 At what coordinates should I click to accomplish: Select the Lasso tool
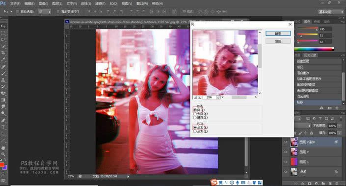(x=3, y=39)
